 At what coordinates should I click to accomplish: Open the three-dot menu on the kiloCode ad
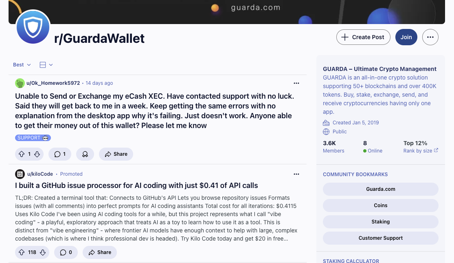click(296, 174)
